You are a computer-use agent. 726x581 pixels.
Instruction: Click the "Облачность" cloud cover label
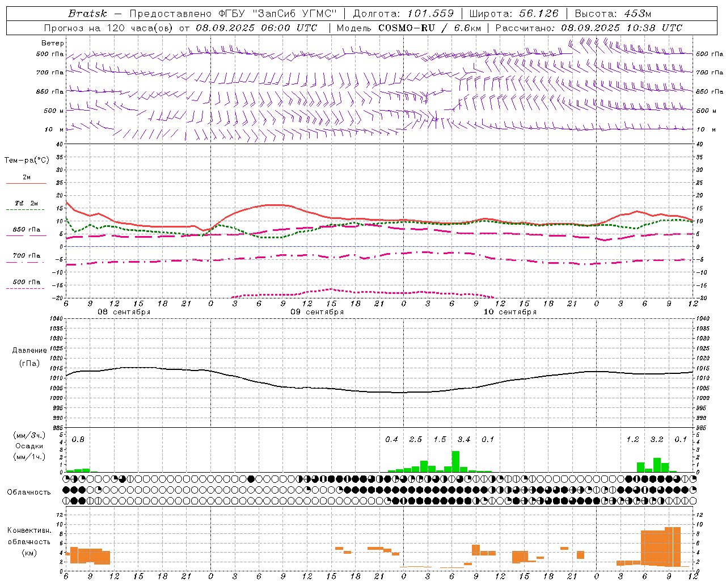(29, 492)
